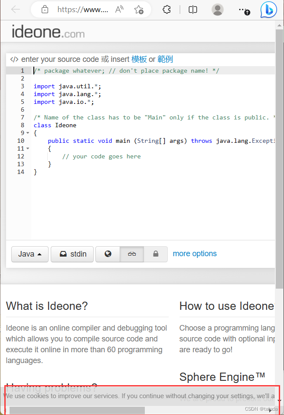
Task: Click the scroll-up arrow of vertical scrollbar
Action: [x=279, y=26]
